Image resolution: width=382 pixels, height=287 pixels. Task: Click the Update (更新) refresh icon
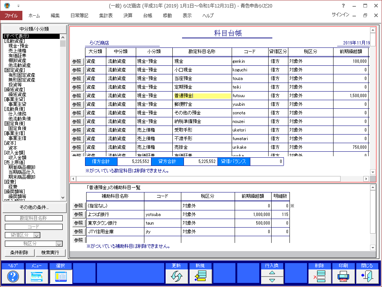point(176,277)
